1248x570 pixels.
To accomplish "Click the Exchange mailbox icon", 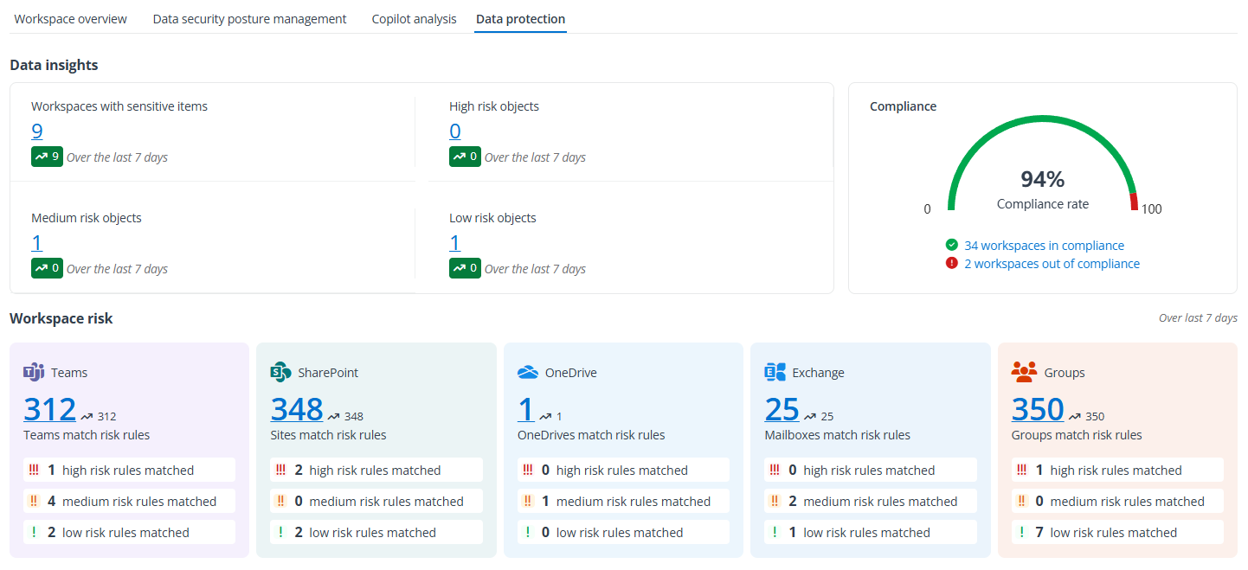I will pos(776,372).
